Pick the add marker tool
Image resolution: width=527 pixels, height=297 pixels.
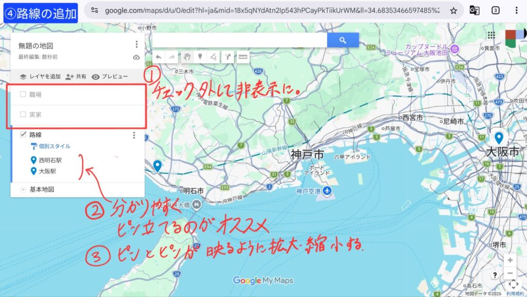point(200,57)
